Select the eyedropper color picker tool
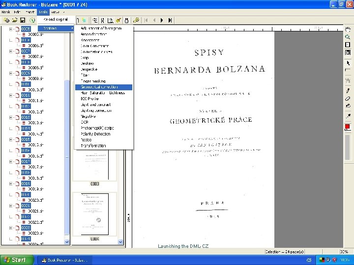Image resolution: width=354 pixels, height=265 pixels. tap(348, 116)
